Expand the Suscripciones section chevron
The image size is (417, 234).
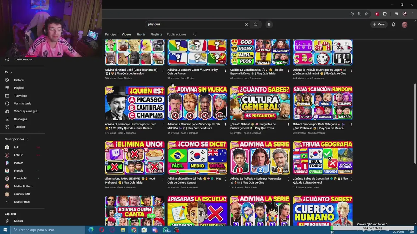point(27,139)
